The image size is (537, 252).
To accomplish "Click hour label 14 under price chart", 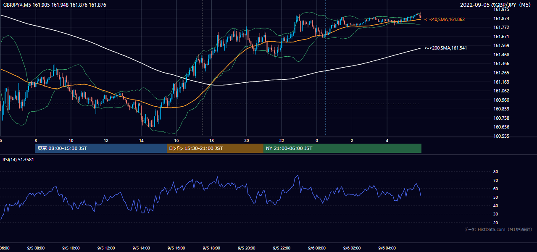I will (141, 140).
